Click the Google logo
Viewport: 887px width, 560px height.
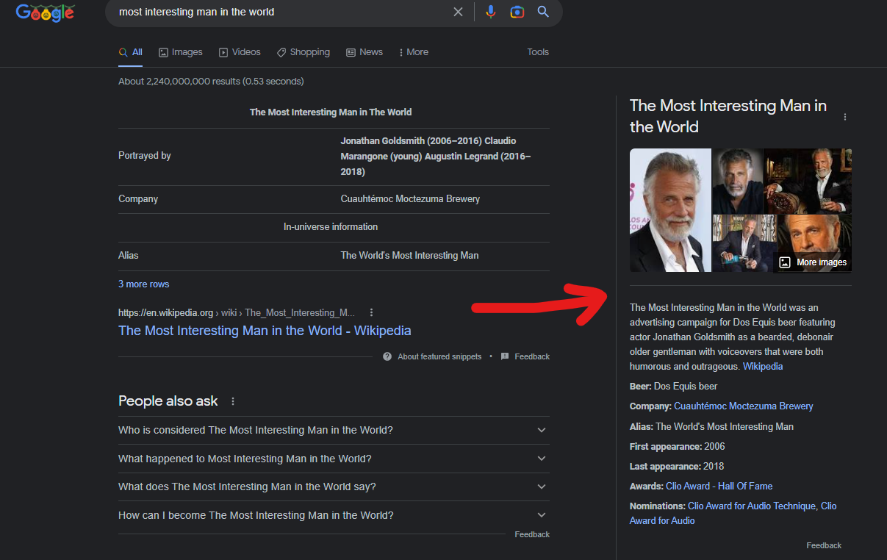[45, 12]
